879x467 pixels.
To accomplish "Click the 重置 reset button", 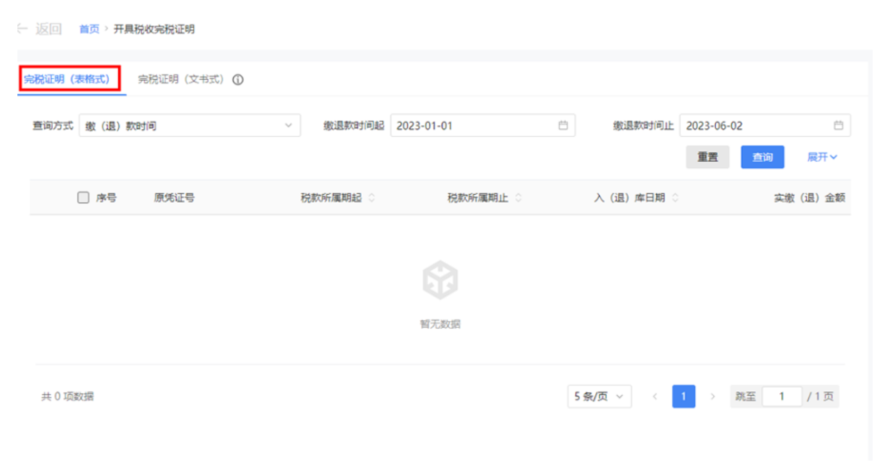I will (707, 157).
